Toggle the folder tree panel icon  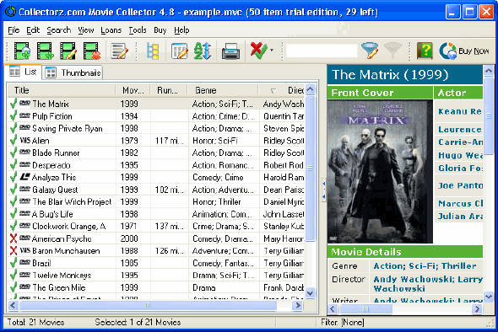153,51
